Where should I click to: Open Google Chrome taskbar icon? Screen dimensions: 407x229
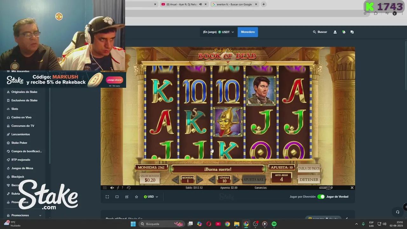point(227,224)
